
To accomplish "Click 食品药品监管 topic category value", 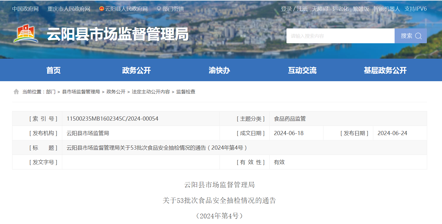I will pyautogui.click(x=290, y=119).
